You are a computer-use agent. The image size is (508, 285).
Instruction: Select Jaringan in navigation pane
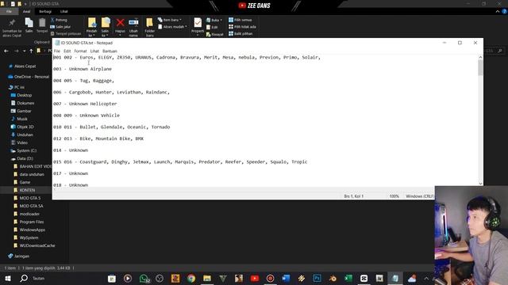[19, 256]
